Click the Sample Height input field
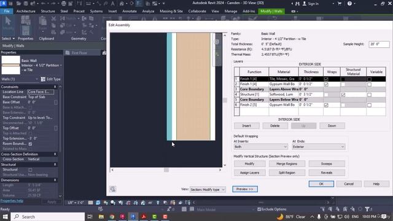 pos(379,44)
